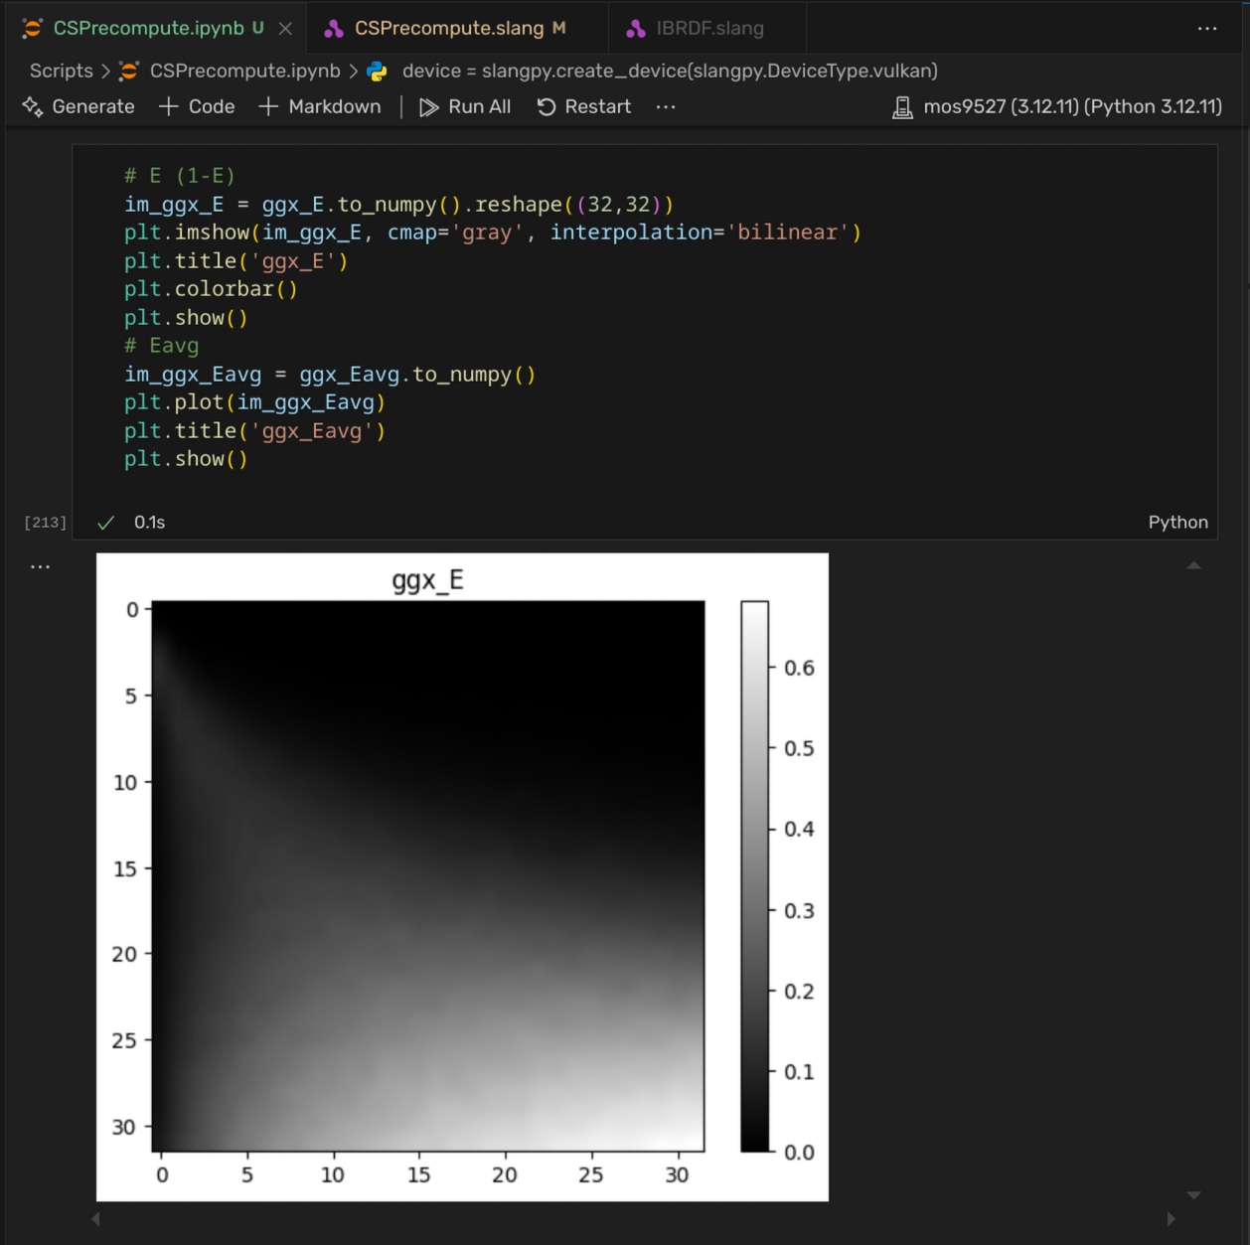1250x1245 pixels.
Task: Click the Python logo in the breadcrumb bar
Action: click(376, 71)
